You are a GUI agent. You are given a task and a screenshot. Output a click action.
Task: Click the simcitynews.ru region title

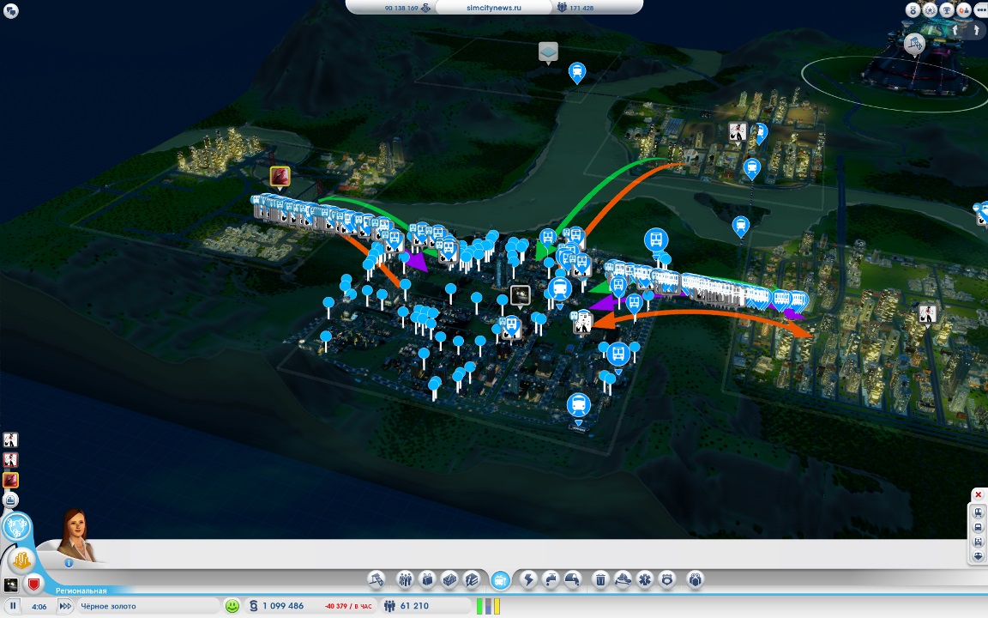click(494, 8)
